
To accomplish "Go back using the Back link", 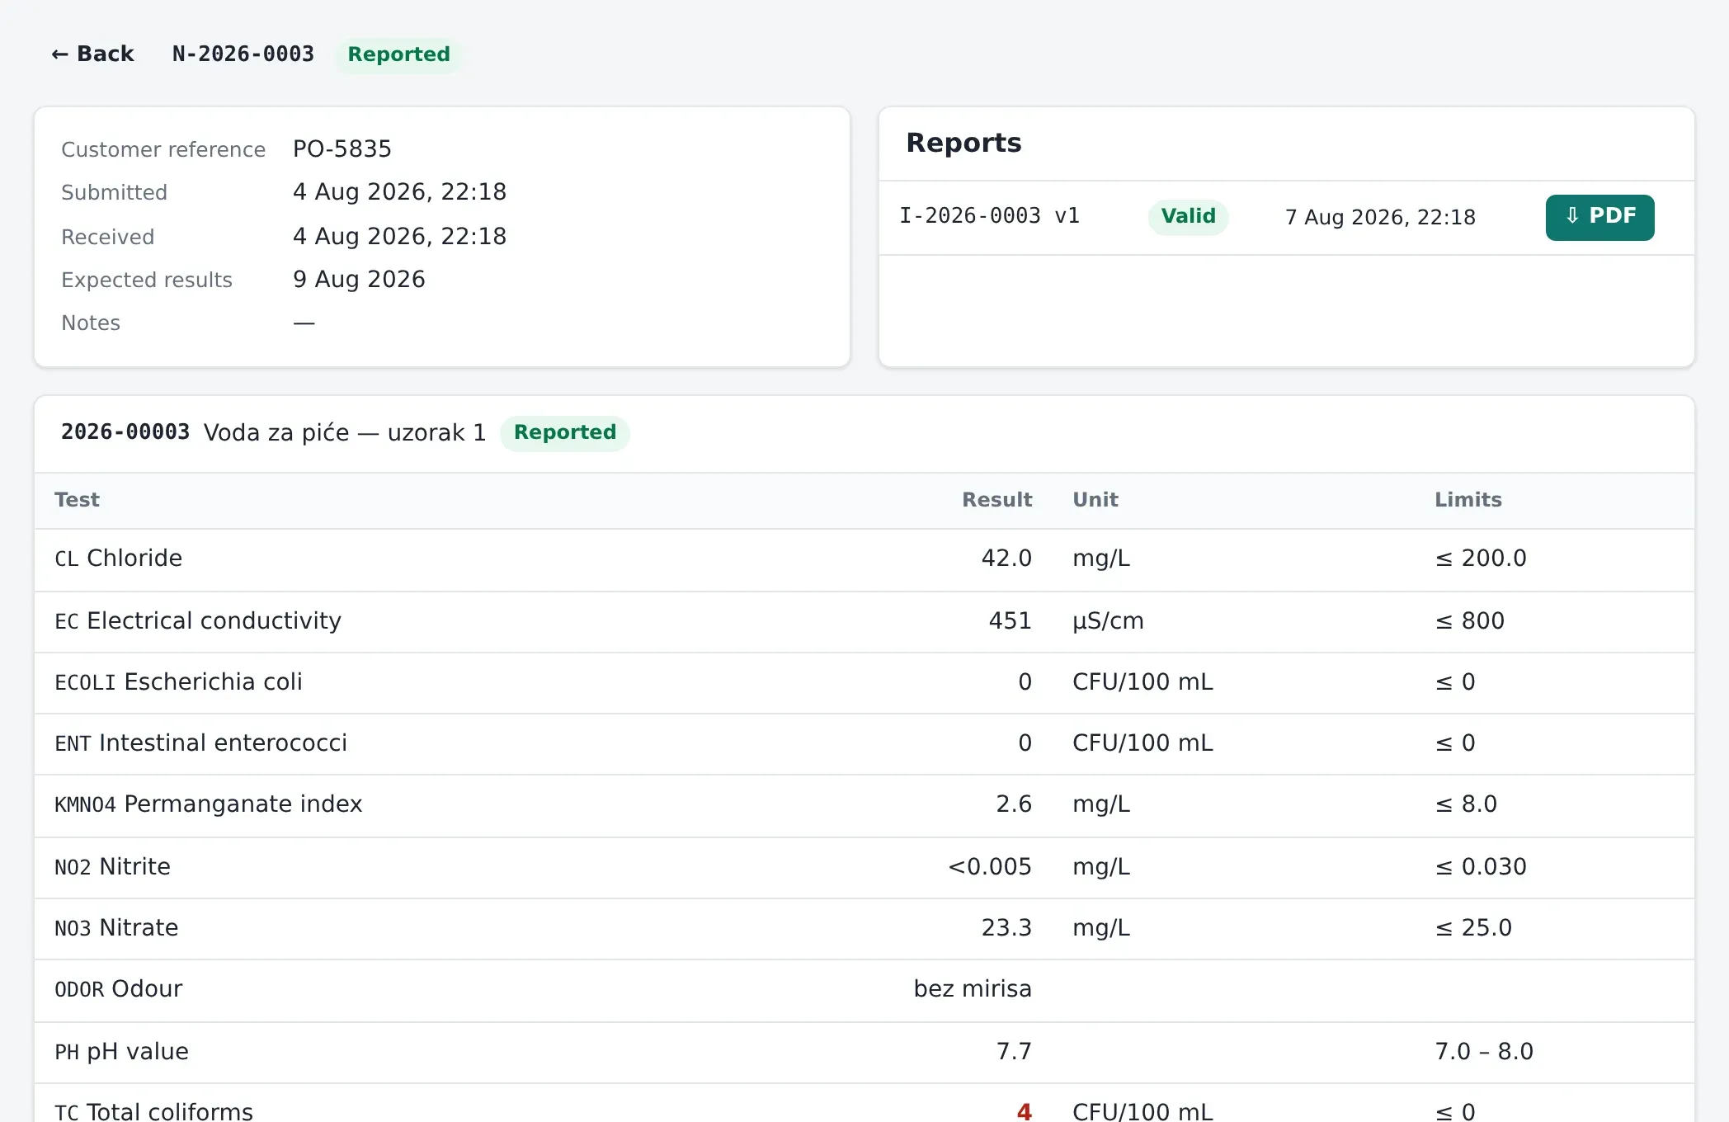I will (92, 54).
